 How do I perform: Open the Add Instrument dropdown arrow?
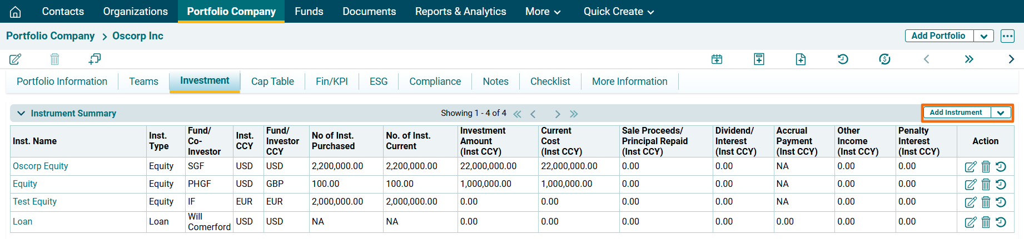(x=1001, y=113)
